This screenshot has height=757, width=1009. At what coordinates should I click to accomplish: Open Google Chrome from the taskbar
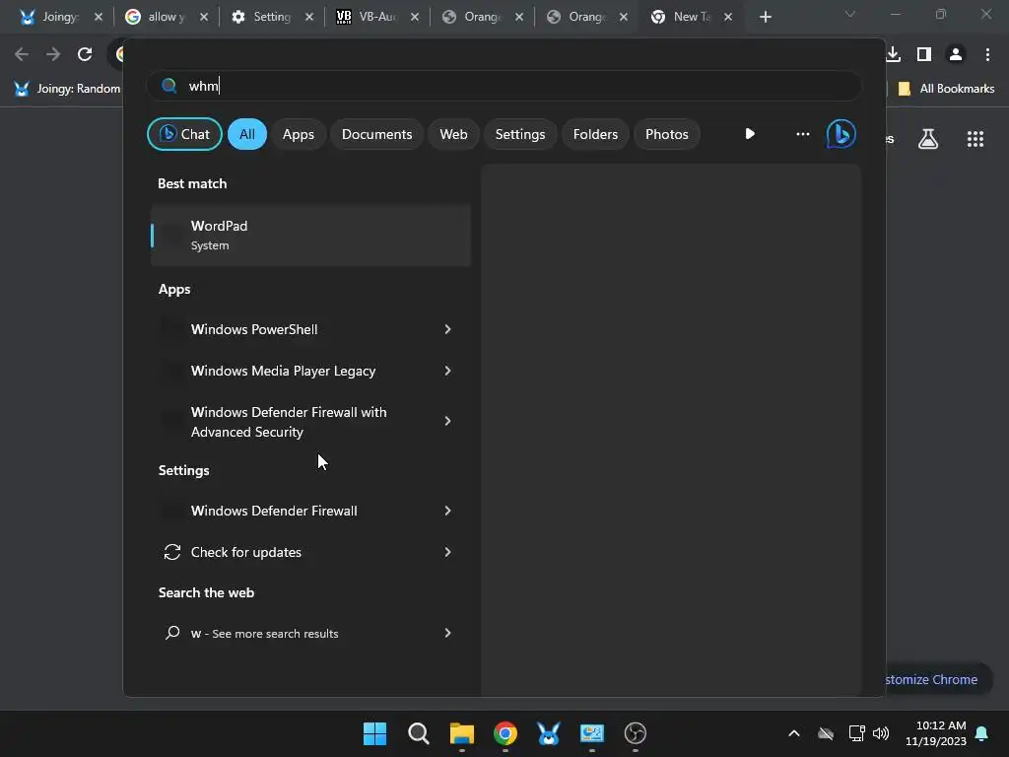(505, 733)
